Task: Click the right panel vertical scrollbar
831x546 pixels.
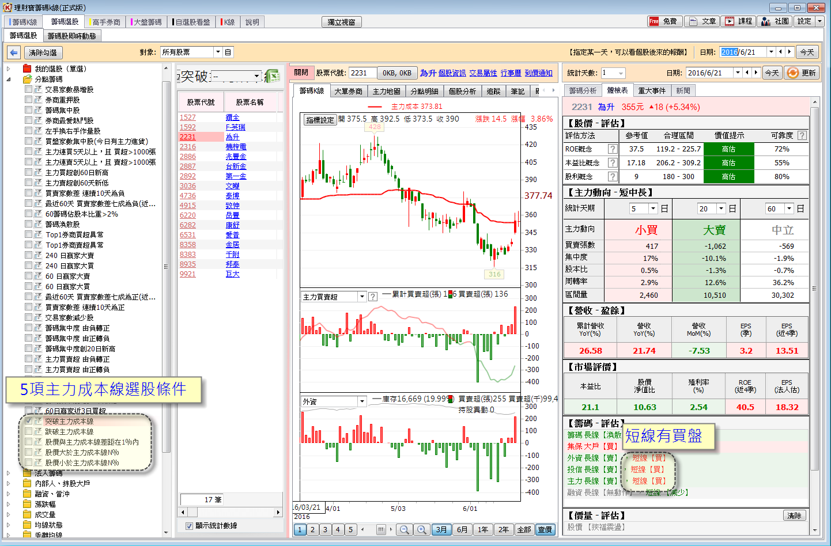Action: coord(815,316)
